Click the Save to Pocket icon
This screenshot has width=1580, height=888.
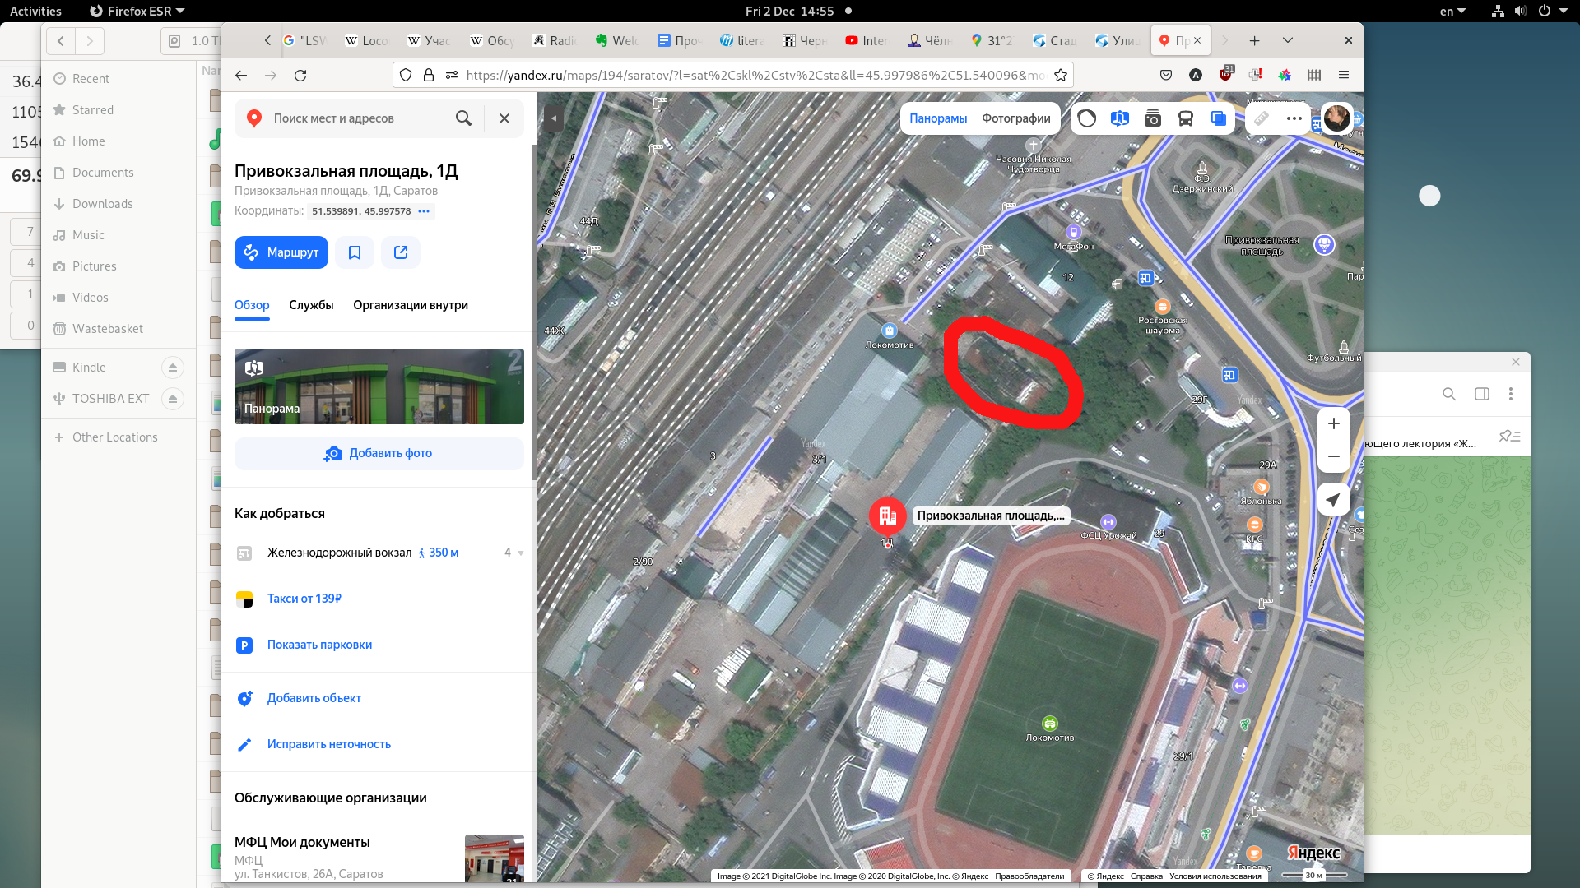(x=1166, y=75)
